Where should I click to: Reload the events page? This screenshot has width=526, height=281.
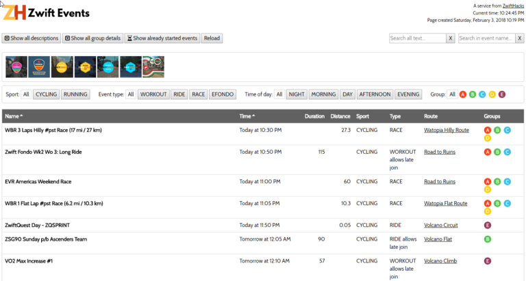pos(212,38)
